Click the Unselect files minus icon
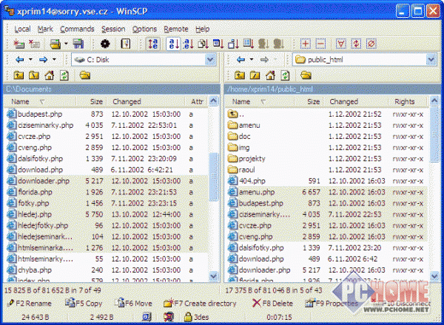Screen dimensions: 444x325 click(x=320, y=44)
